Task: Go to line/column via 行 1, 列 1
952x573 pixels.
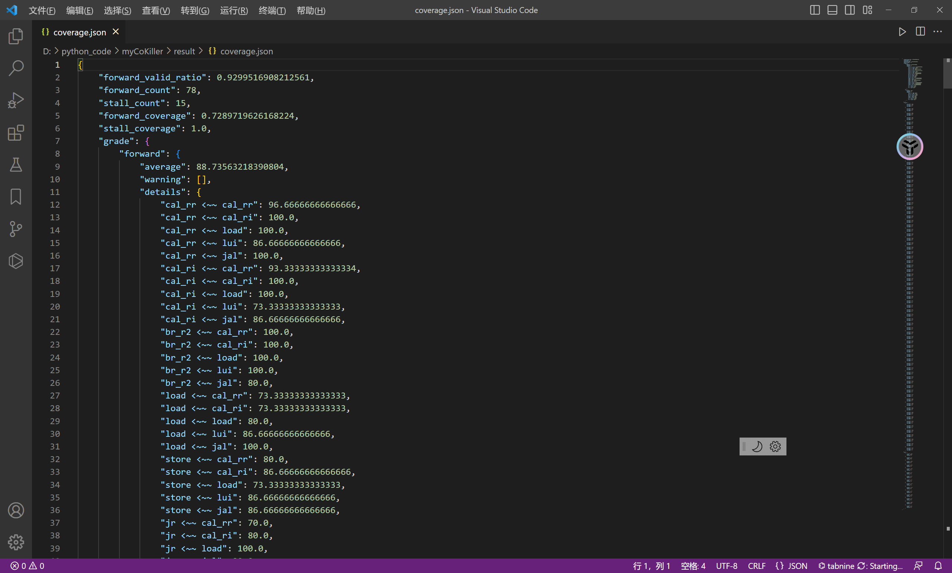Action: 651,566
